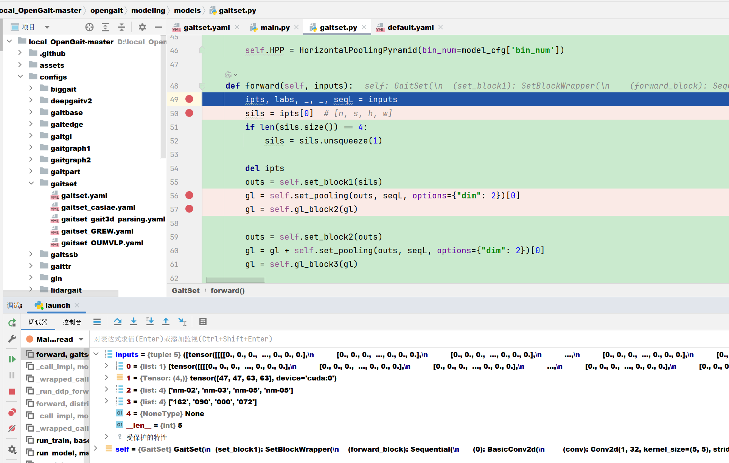Viewport: 729px width, 463px height.
Task: Open the Mai...read thread dropdown
Action: 81,339
